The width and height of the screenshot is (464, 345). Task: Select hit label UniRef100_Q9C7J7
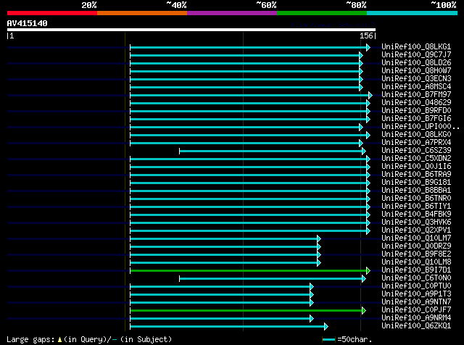point(416,55)
